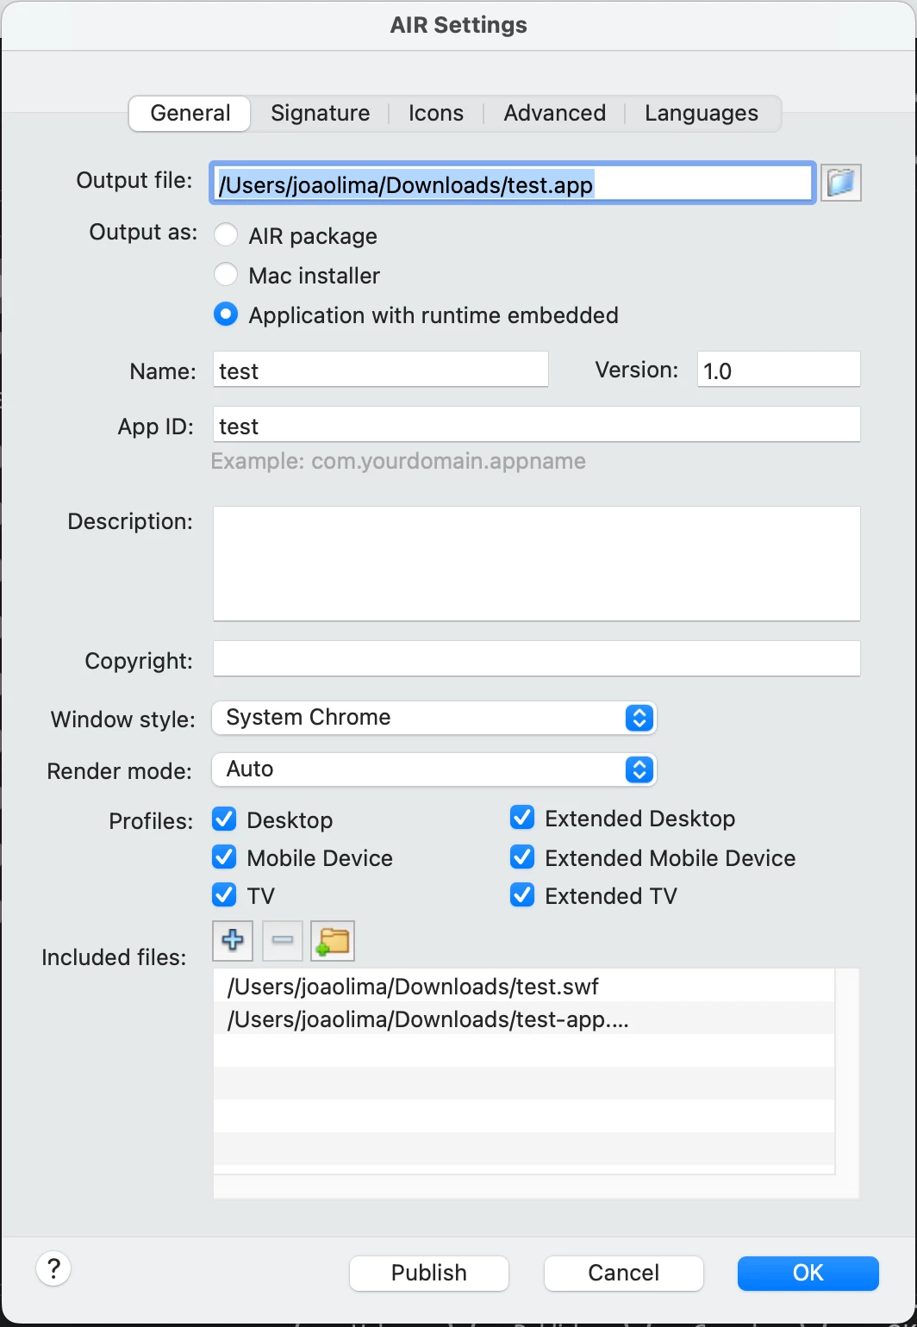Open the Window style dropdown
This screenshot has height=1327, width=917.
[x=434, y=718]
